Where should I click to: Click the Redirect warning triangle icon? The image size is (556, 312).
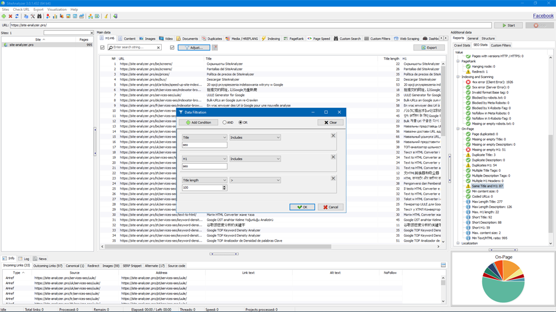[x=468, y=71]
